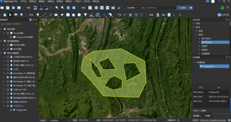Open the 编辑(E) menu
This screenshot has height=122, width=231.
click(42, 1)
